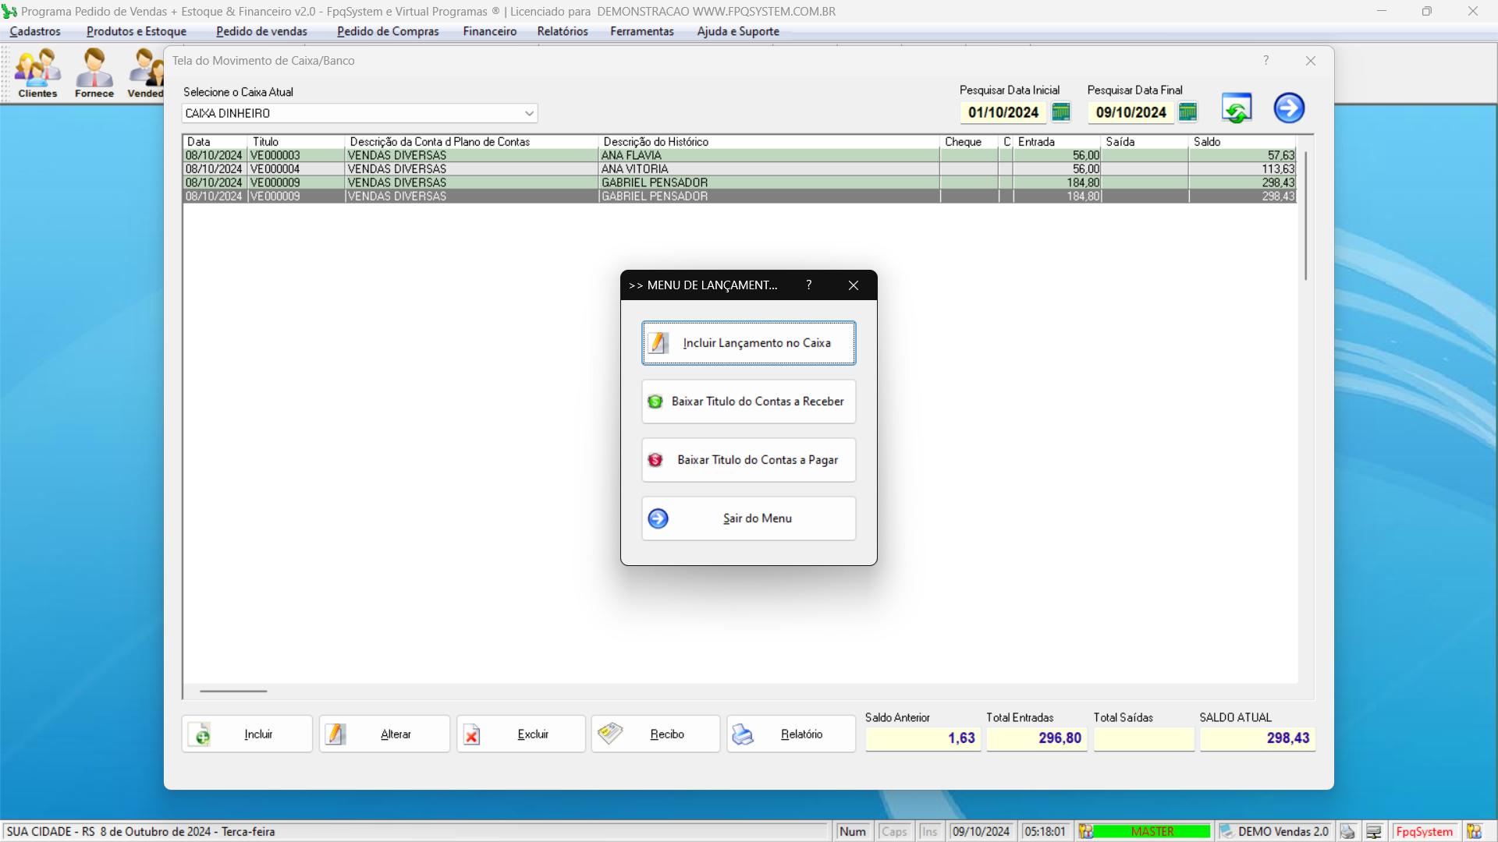
Task: Click the Saldo column header
Action: (1242, 142)
